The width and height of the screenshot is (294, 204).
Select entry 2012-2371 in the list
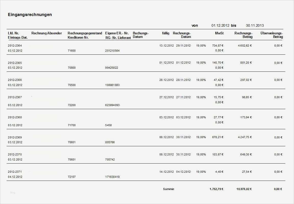15,172
